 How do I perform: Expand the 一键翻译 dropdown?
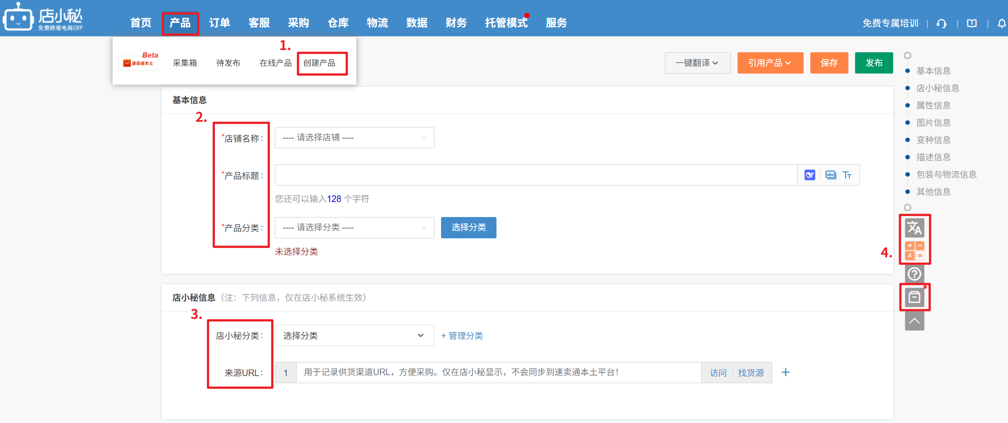point(697,63)
